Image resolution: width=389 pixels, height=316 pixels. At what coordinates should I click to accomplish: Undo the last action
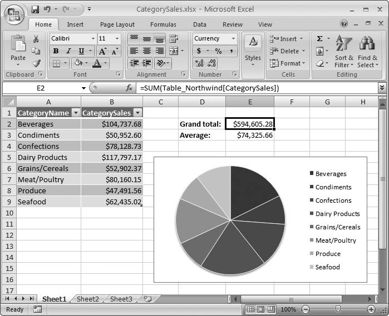pos(47,9)
